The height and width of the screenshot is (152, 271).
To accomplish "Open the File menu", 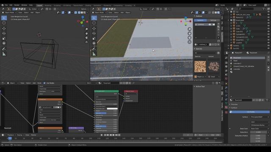I will 6,5.
